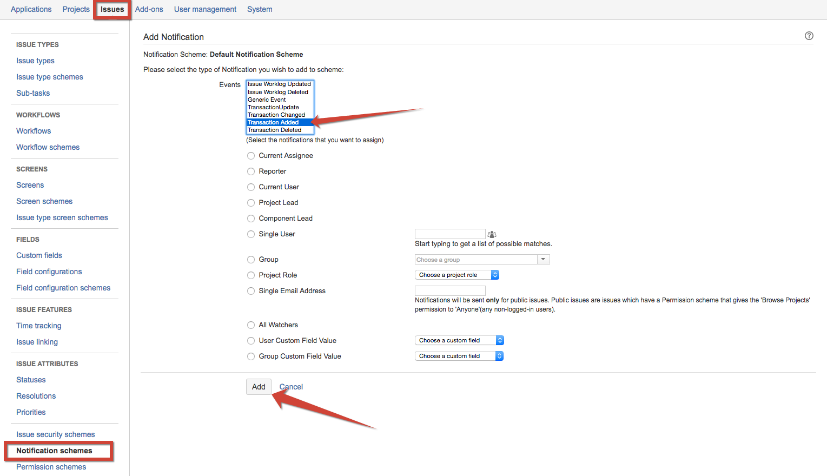Click the Single Email Address text field
This screenshot has width=827, height=476.
[x=449, y=290]
